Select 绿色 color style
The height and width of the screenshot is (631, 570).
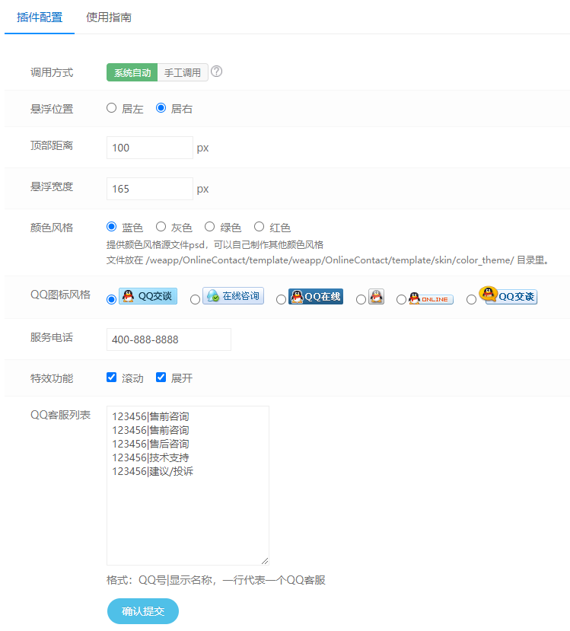[209, 227]
